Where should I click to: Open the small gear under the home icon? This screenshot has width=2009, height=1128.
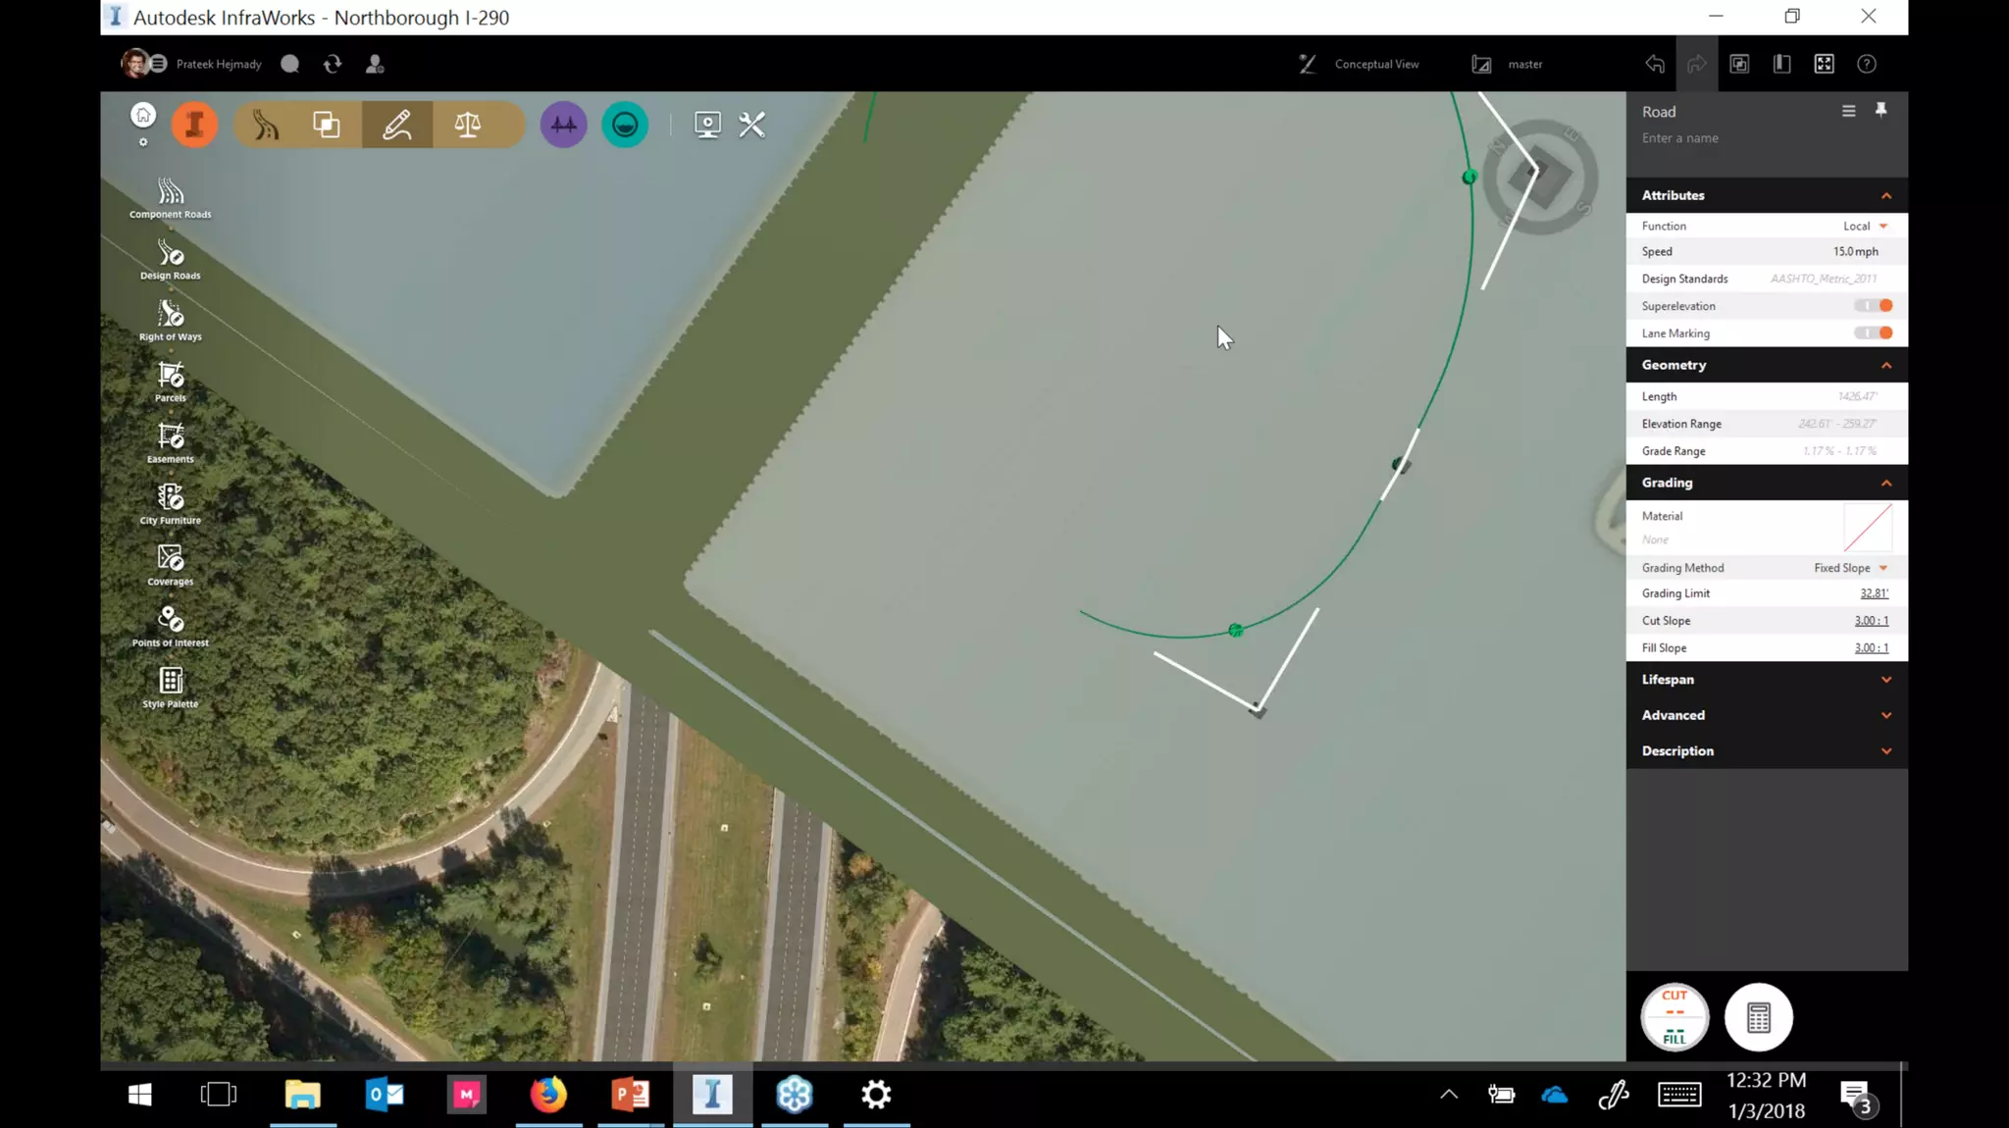coord(143,142)
